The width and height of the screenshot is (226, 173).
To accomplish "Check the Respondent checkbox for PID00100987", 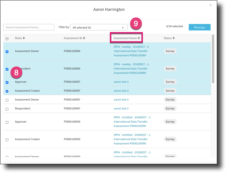I will pyautogui.click(x=7, y=109).
